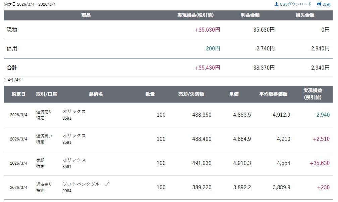This screenshot has width=338, height=202.
Task: Click the ソフトバンクグループ stock name
Action: coord(86,184)
